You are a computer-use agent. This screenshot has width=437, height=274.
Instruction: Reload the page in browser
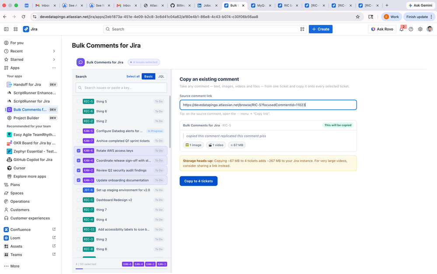24,17
